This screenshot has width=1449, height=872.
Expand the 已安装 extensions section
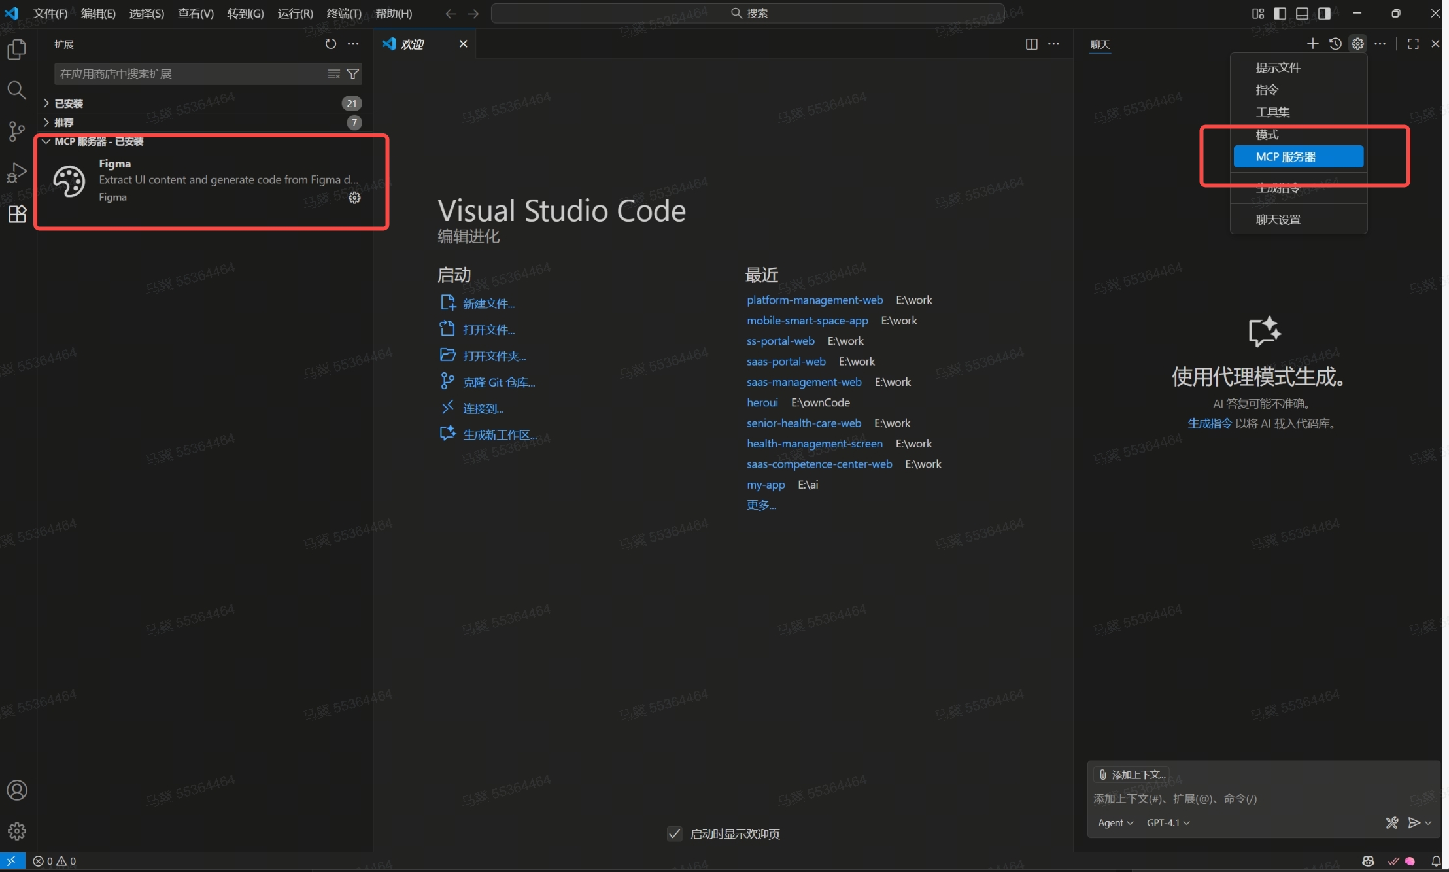tap(69, 103)
